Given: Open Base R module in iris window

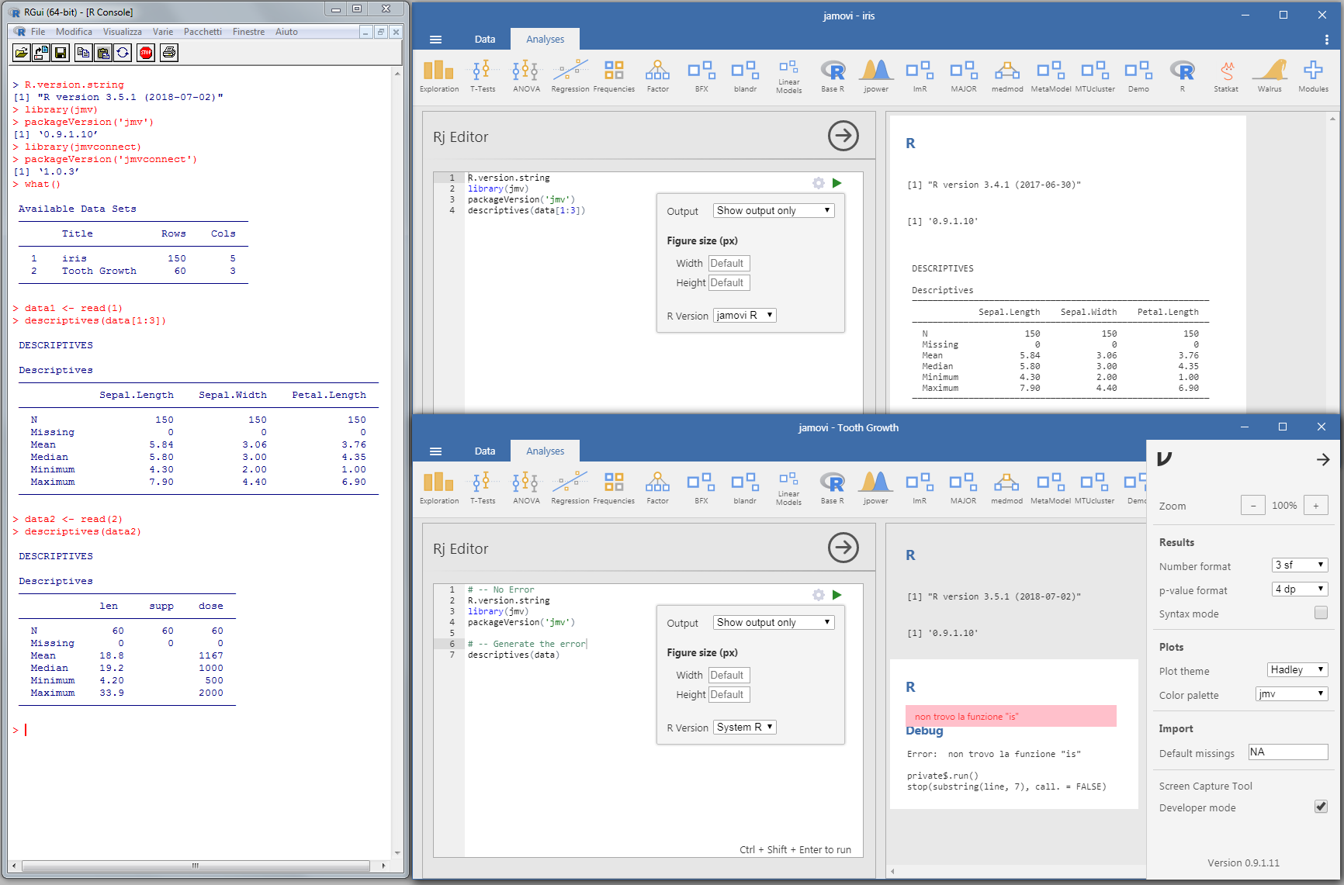Looking at the screenshot, I should (x=833, y=76).
